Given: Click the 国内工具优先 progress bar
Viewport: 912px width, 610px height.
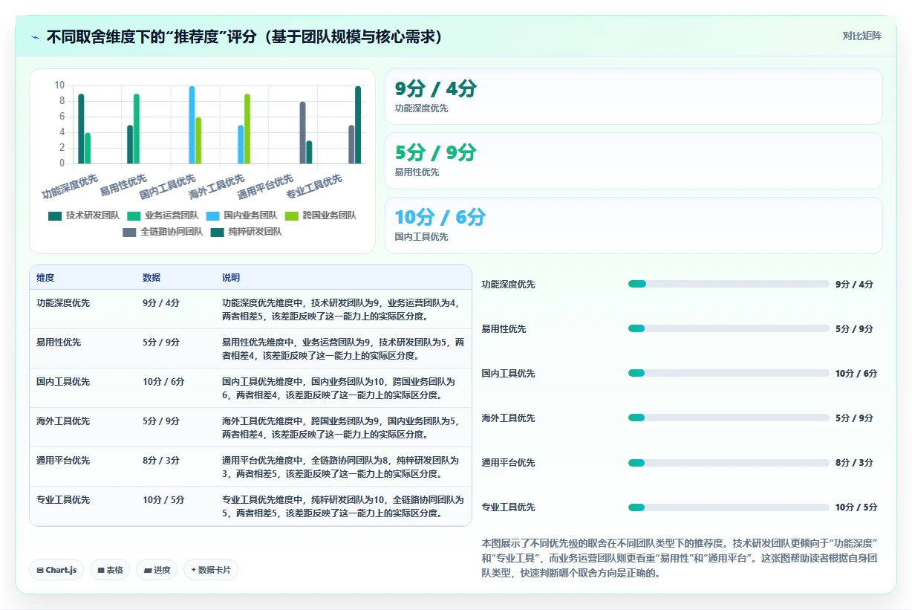Looking at the screenshot, I should pyautogui.click(x=729, y=373).
